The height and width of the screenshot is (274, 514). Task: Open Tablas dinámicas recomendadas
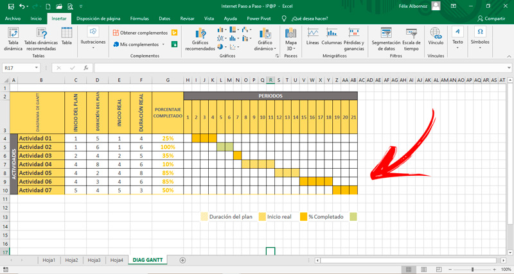click(41, 39)
